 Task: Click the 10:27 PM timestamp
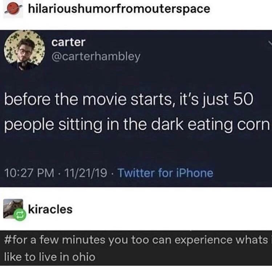29,173
